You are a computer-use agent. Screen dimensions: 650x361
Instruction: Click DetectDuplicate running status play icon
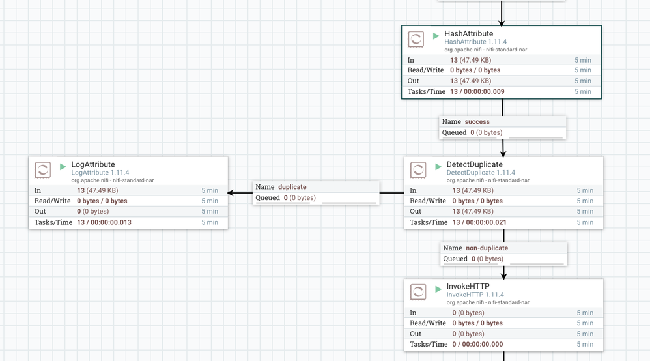click(438, 167)
